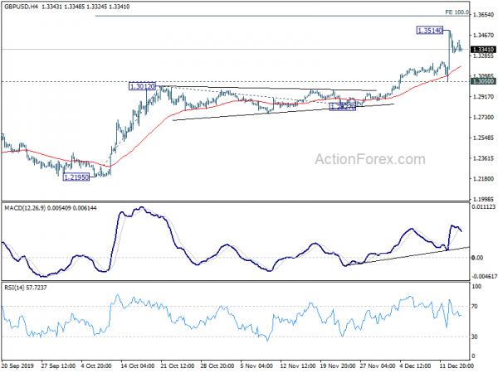Click the MACD(12,26,9) indicator label
The image size is (498, 373).
[25, 208]
